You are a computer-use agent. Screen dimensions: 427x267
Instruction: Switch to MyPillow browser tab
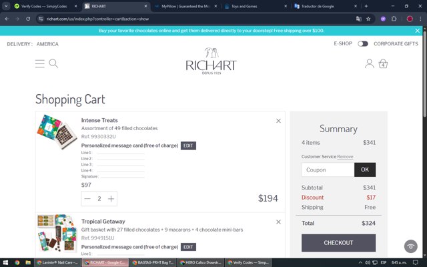point(185,6)
